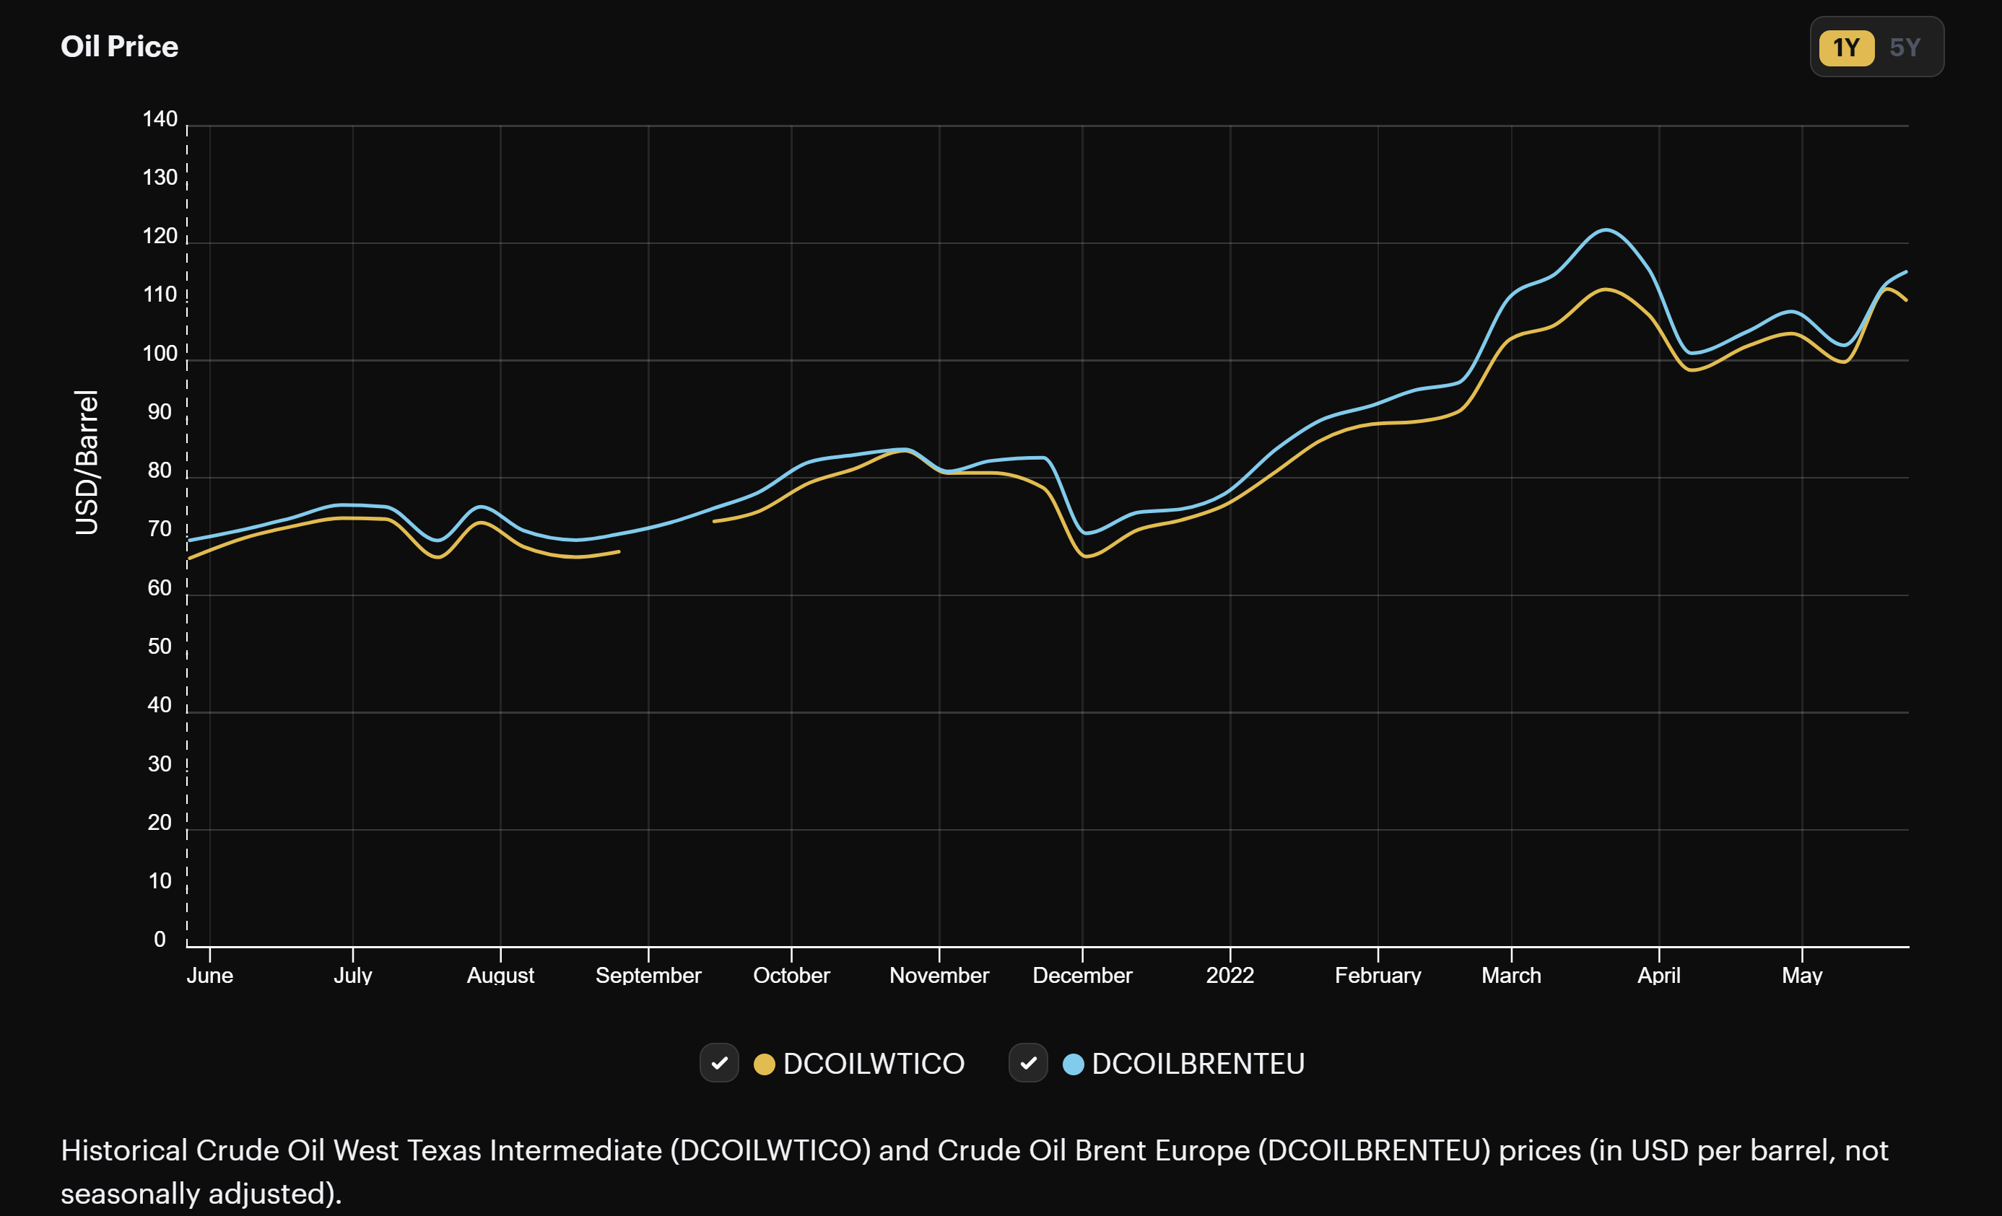Click the Oil Price chart title
Screen dimensions: 2002x1216
119,46
